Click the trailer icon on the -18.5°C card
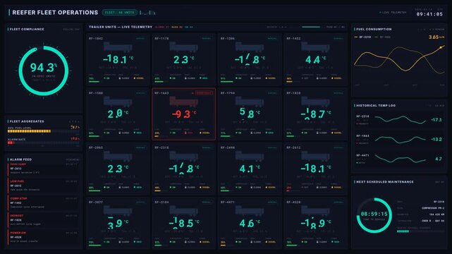This screenshot has height=254, width=452. (183, 211)
